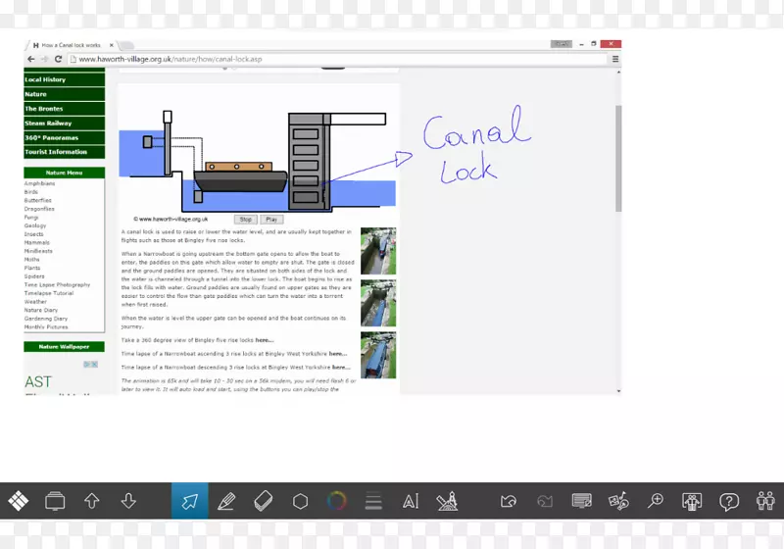Click the Play button under the animation
The image size is (784, 549).
(271, 220)
